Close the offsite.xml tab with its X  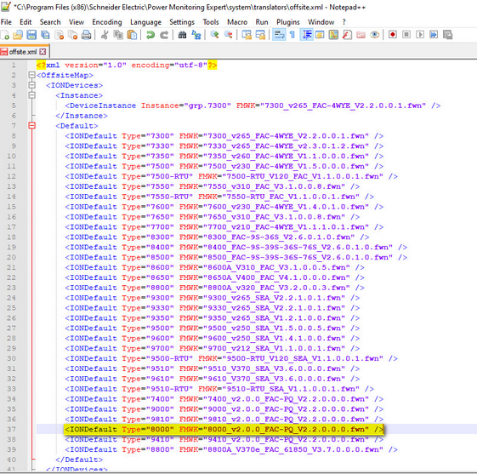pyautogui.click(x=43, y=52)
